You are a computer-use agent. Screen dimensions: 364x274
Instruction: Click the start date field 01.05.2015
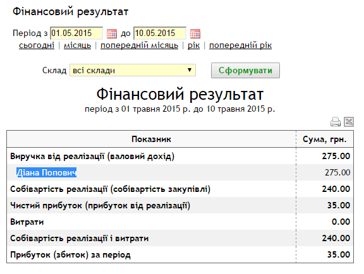tap(76, 33)
